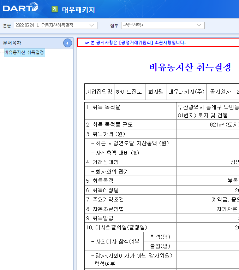
Task: Click the 4. 거래상대방 row label
Action: (x=102, y=162)
